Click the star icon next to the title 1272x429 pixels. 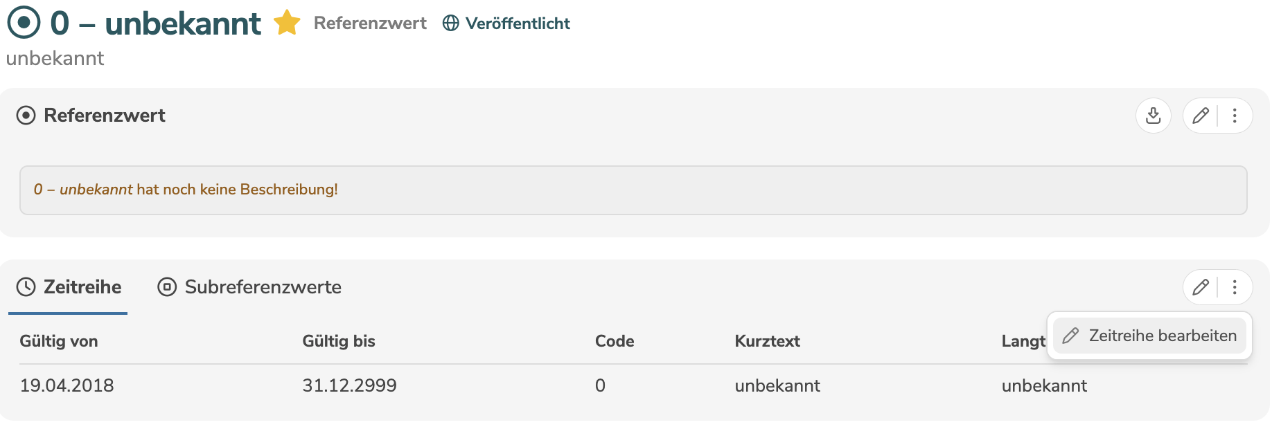[286, 23]
